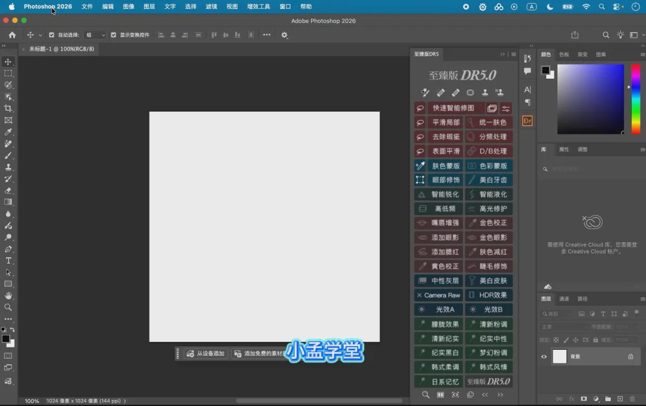Create a new layer with the plus icon
This screenshot has height=406, width=646.
pyautogui.click(x=620, y=399)
